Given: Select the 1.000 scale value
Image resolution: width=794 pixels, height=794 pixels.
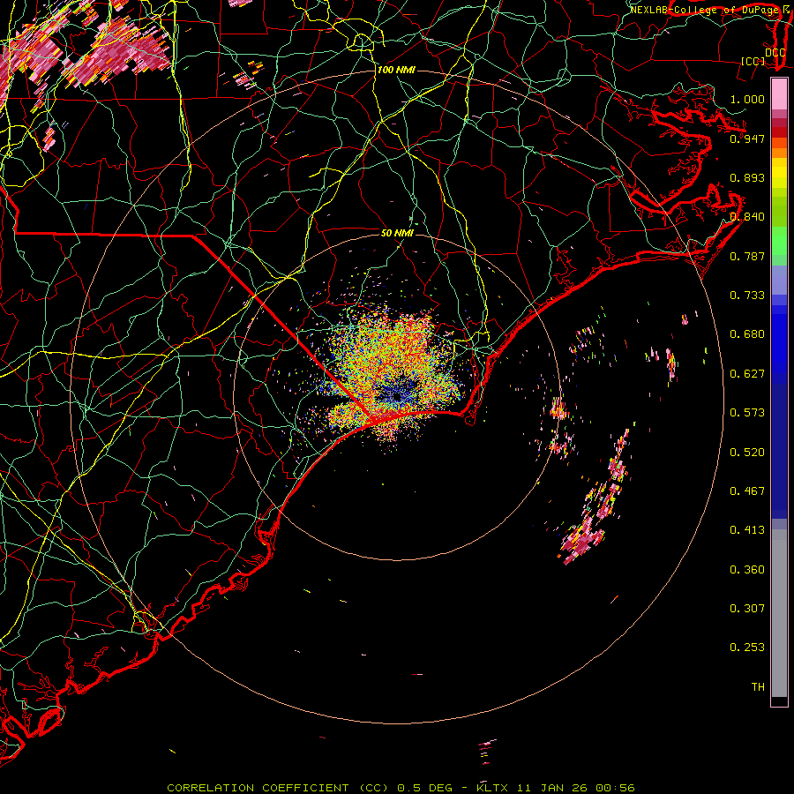Looking at the screenshot, I should pos(747,99).
